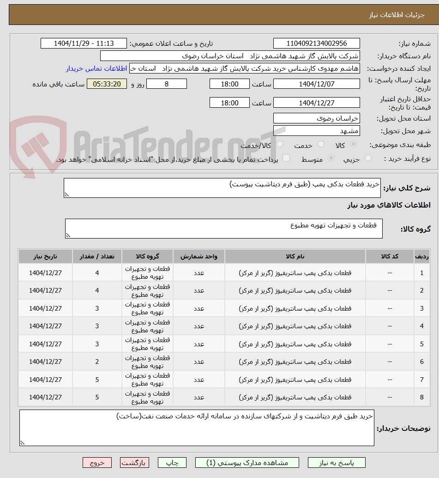Click the item name in row 1
Screen dimensions: 439x478
click(295, 273)
